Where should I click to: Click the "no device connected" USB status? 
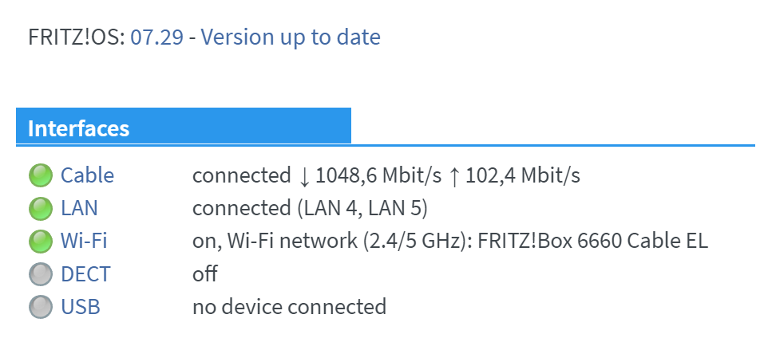[289, 307]
